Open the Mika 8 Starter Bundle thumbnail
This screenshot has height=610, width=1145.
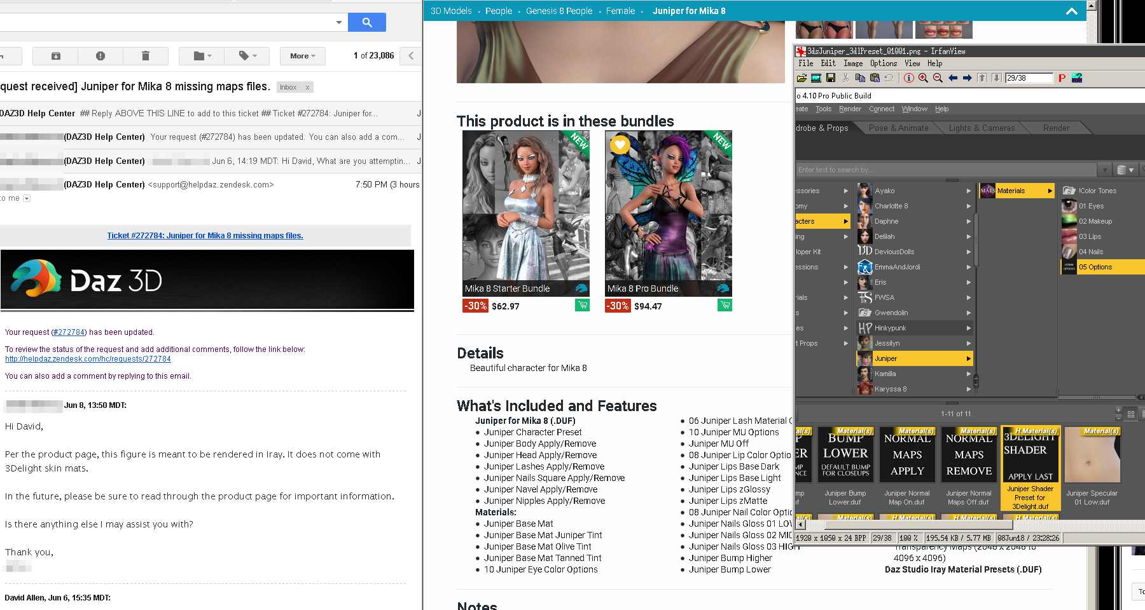coord(526,213)
